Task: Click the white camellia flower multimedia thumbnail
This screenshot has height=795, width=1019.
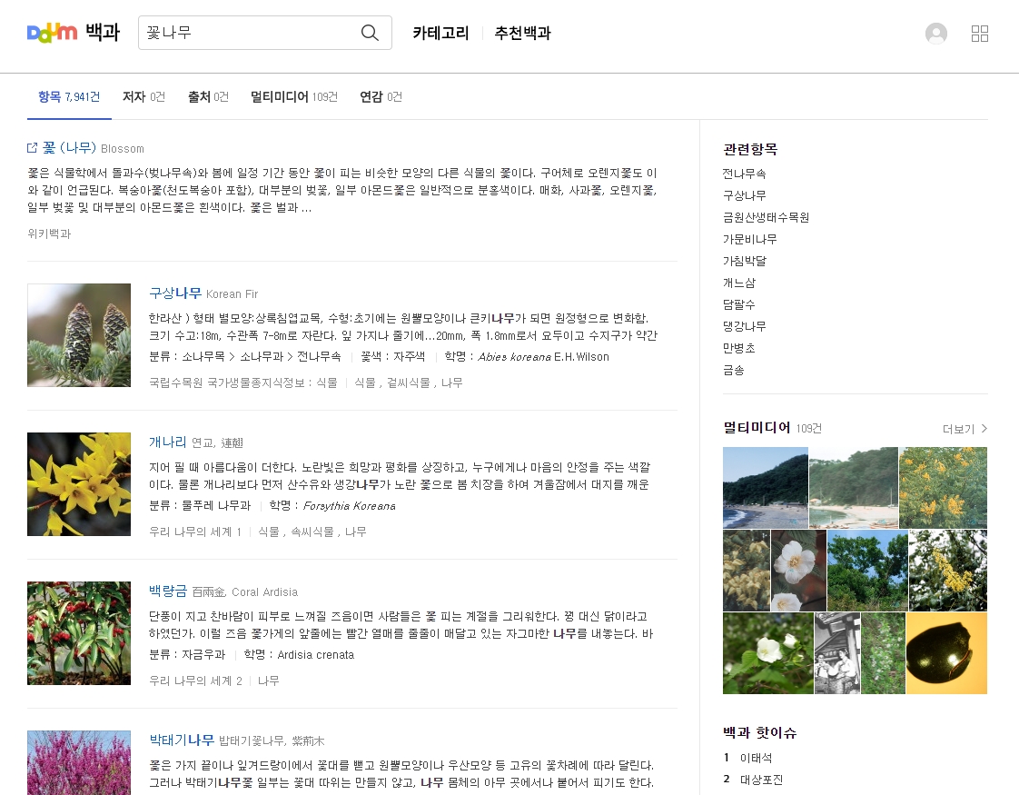Action: click(798, 571)
